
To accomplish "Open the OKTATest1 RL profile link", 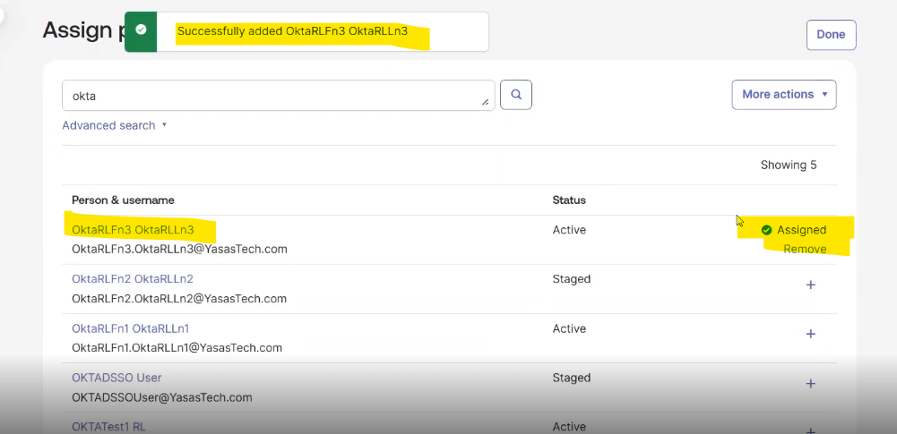I will pyautogui.click(x=108, y=427).
